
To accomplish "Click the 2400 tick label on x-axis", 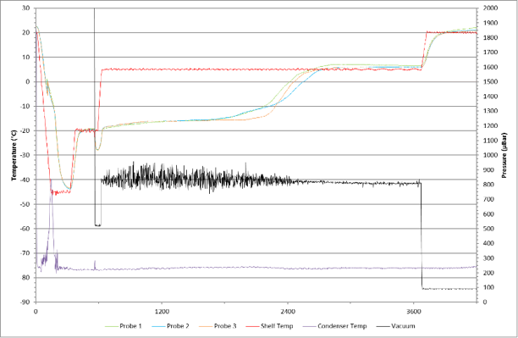I will pyautogui.click(x=288, y=311).
